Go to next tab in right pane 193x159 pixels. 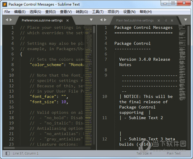105,20
